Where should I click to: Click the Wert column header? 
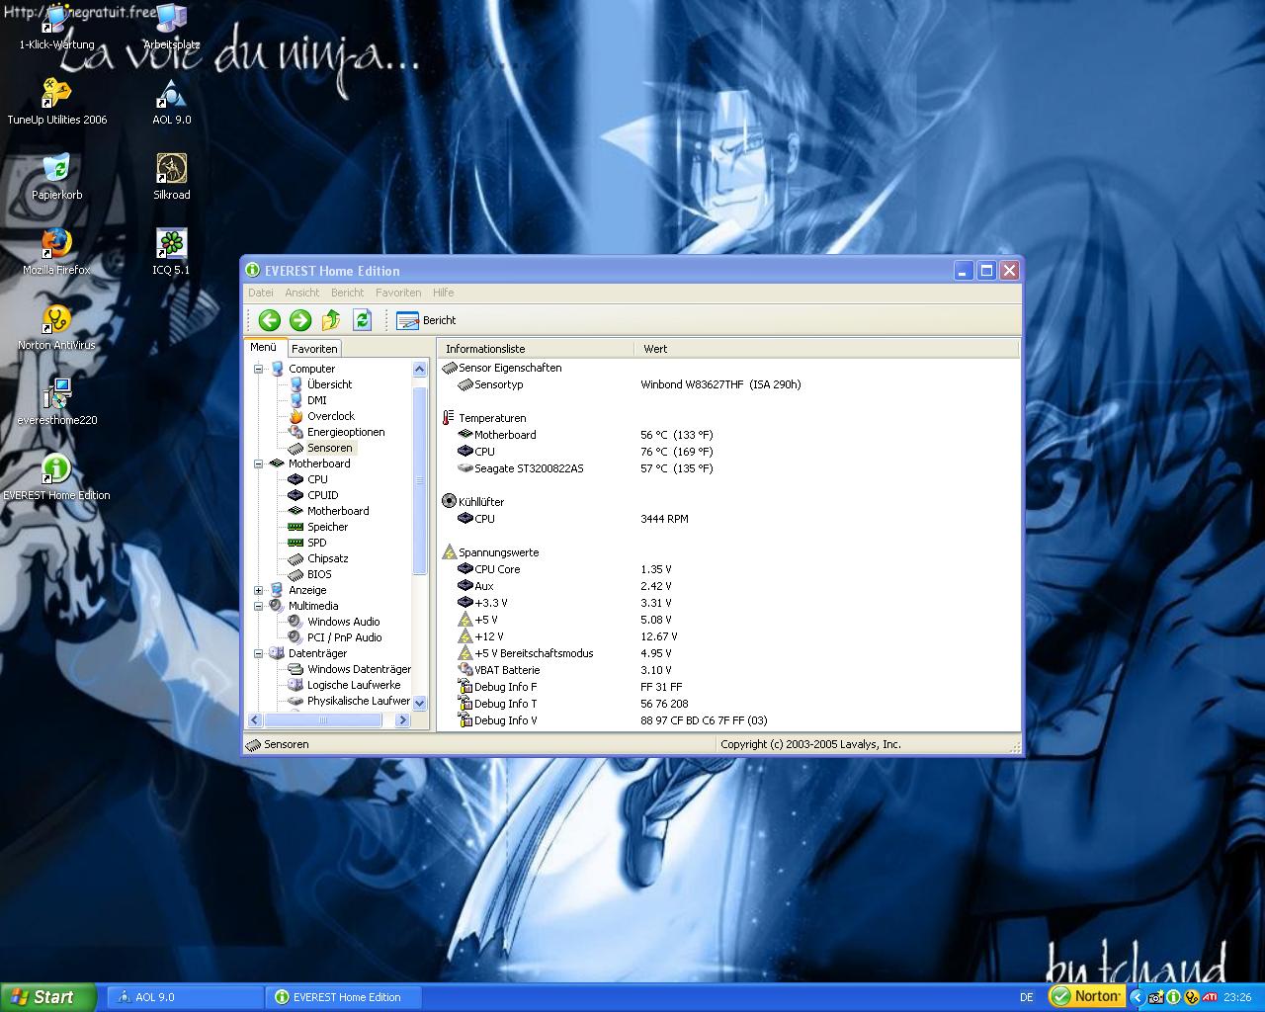655,349
